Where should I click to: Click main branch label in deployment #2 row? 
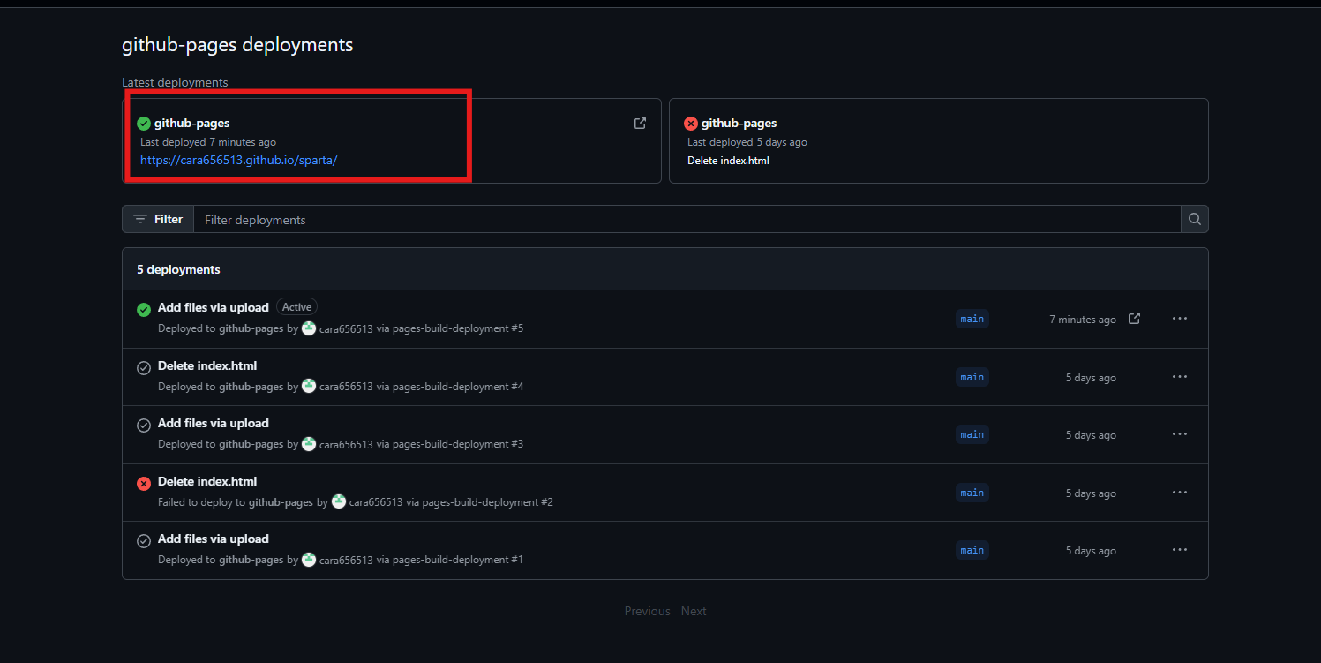[972, 493]
